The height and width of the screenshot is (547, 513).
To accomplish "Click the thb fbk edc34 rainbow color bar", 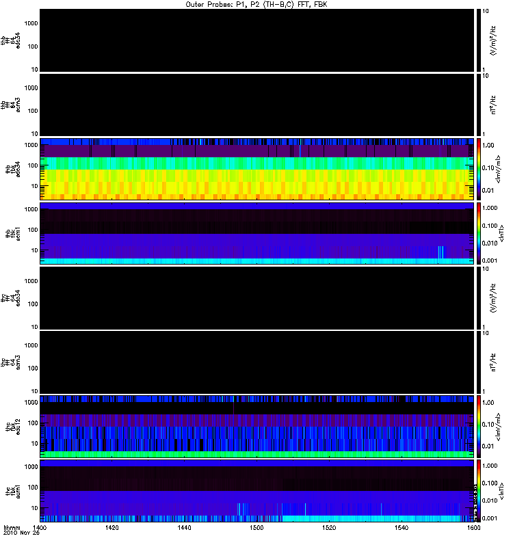I will [479, 169].
